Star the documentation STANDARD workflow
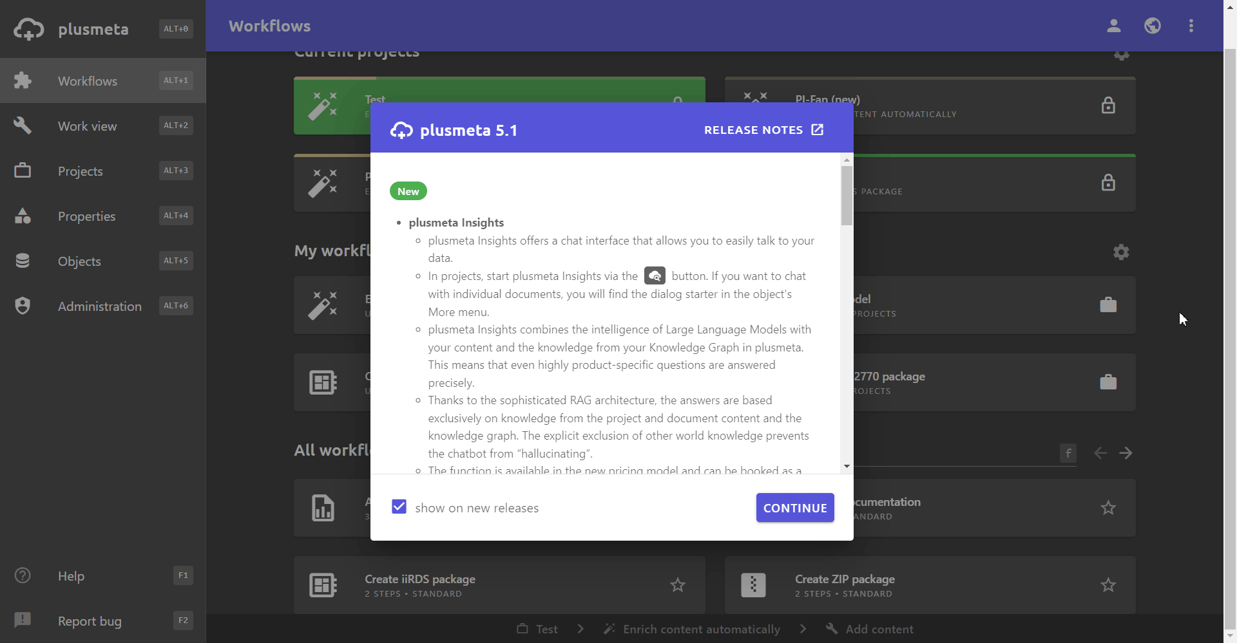Screen dimensions: 1237x643 (x=1108, y=508)
